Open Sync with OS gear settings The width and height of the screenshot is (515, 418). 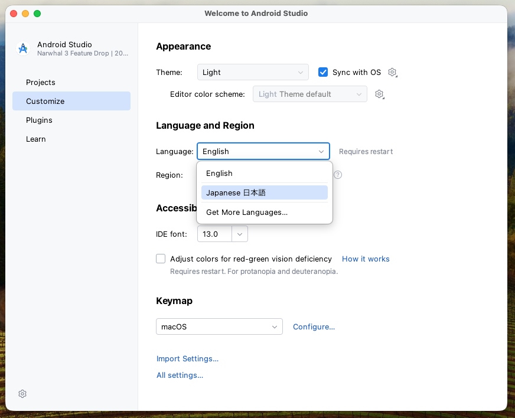[392, 72]
